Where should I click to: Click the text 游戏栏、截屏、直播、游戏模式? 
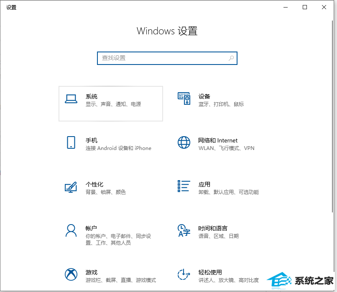point(121,280)
